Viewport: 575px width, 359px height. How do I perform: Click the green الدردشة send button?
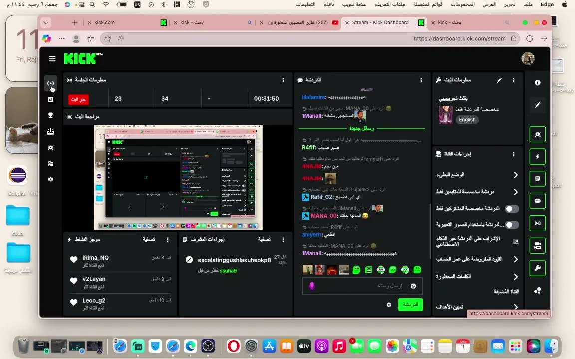[x=410, y=305]
